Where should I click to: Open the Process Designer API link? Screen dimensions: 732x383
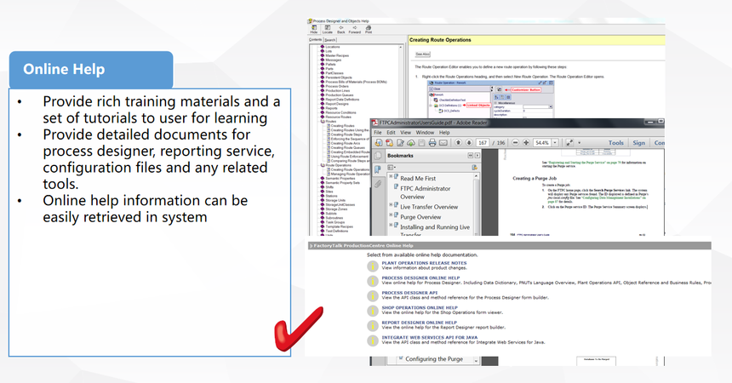click(409, 293)
